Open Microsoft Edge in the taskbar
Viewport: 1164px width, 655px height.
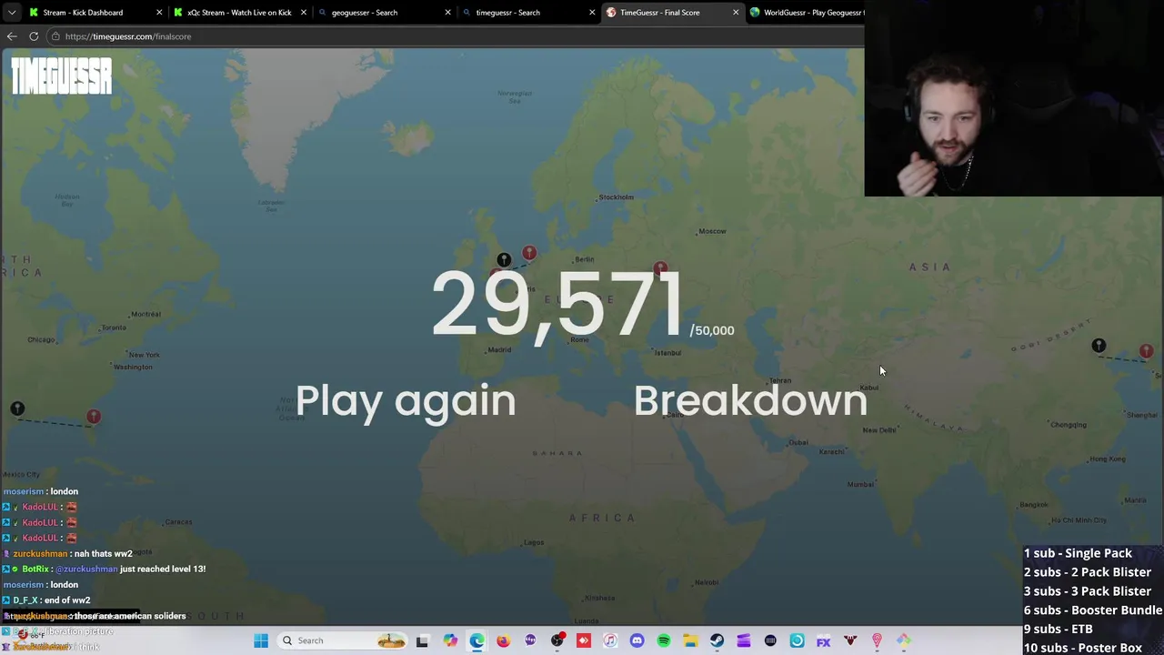point(477,640)
